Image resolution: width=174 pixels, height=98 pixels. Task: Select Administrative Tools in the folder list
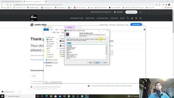pyautogui.click(x=71, y=48)
